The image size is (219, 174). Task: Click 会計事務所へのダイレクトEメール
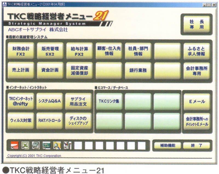click(x=197, y=122)
